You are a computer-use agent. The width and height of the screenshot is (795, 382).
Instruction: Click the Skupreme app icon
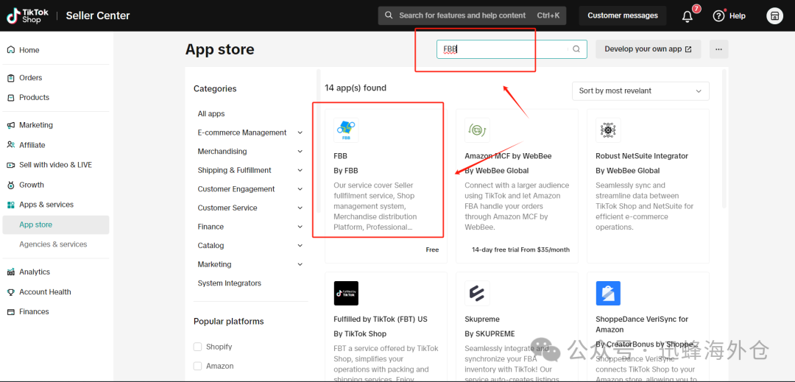(477, 294)
